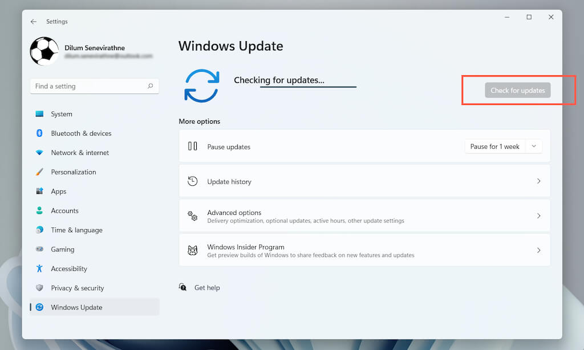
Task: Expand Advanced options chevron
Action: click(x=538, y=215)
